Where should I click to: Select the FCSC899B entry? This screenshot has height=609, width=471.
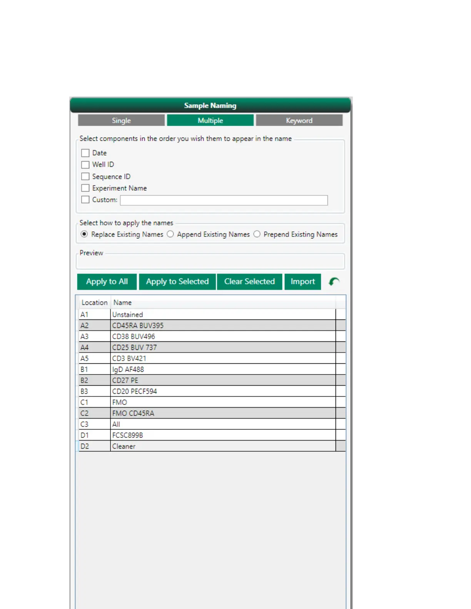coord(223,435)
